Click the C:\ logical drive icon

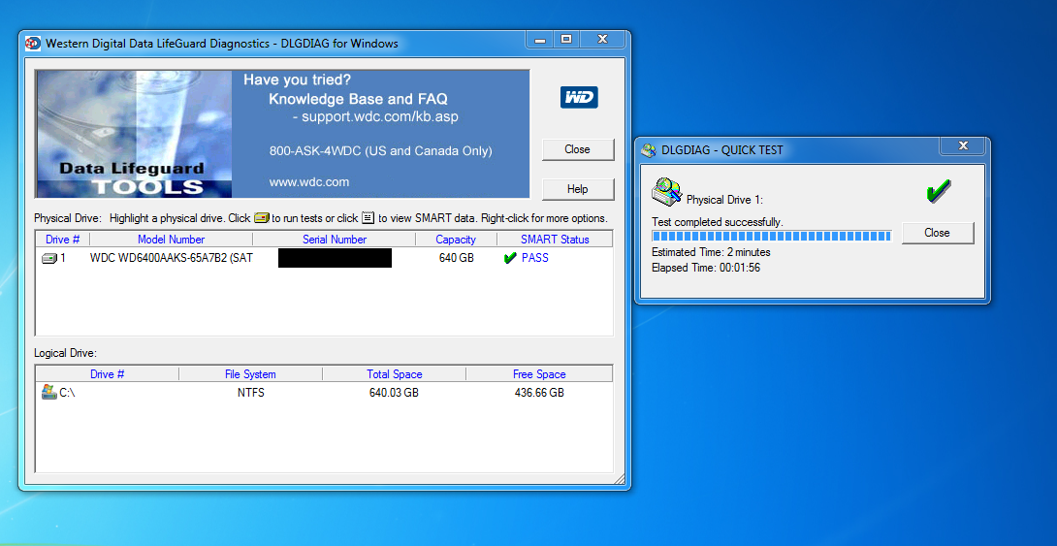point(49,393)
